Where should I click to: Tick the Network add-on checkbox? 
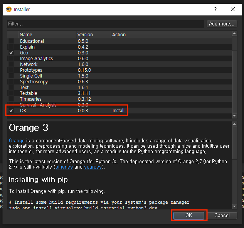(x=11, y=64)
